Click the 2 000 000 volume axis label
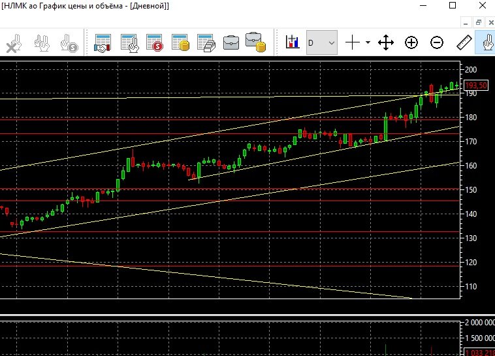 tap(479, 323)
